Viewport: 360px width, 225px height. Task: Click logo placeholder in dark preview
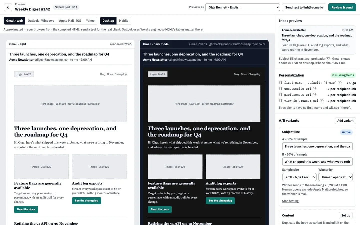coord(158,74)
